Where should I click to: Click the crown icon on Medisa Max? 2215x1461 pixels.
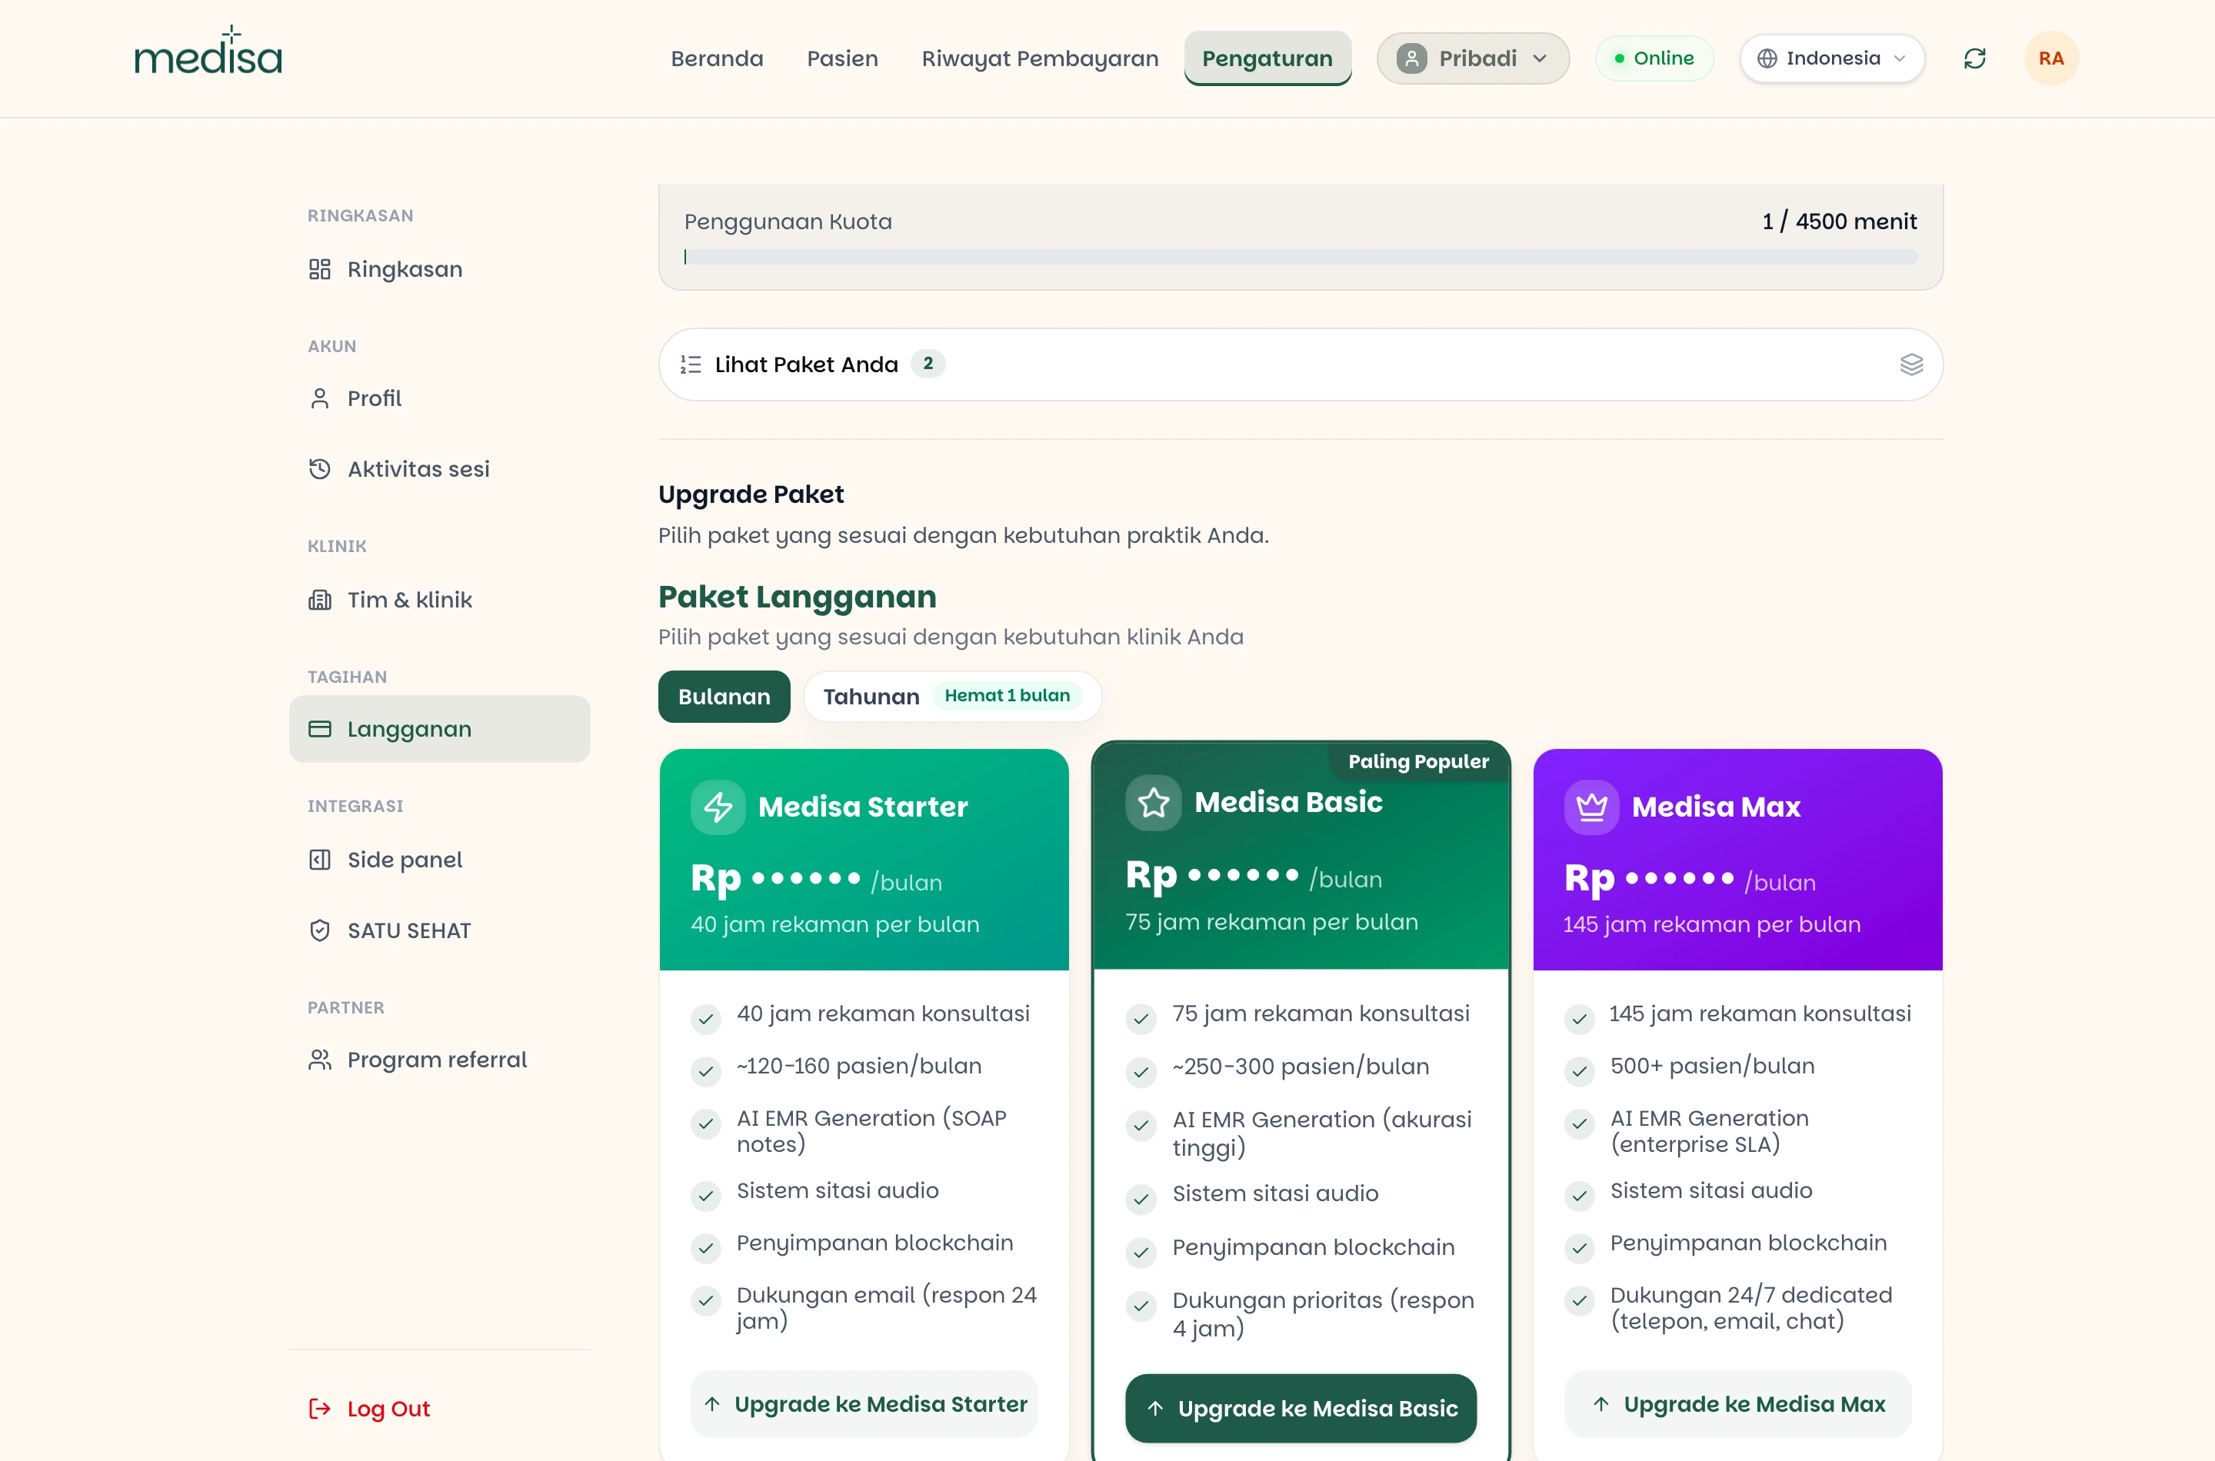tap(1591, 807)
